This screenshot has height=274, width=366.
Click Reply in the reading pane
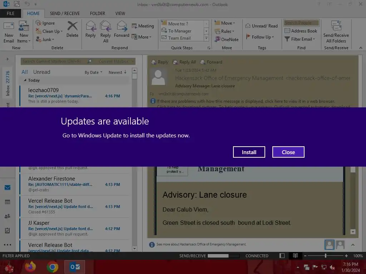[x=160, y=62]
